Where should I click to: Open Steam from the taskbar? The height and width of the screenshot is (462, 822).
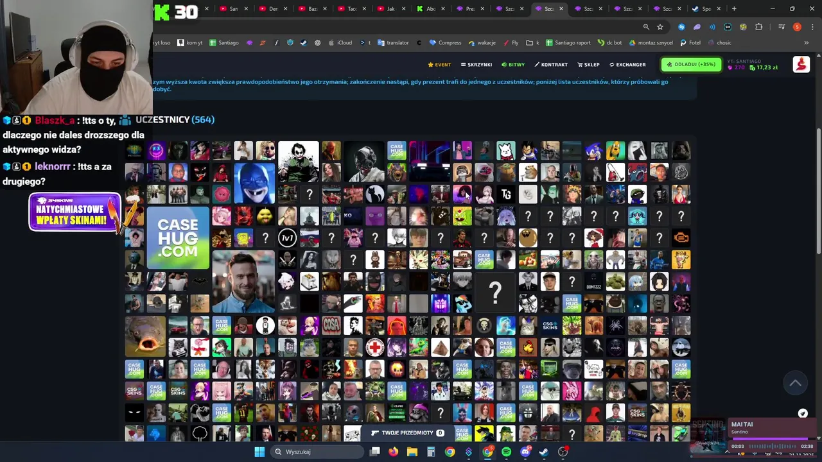tap(544, 452)
